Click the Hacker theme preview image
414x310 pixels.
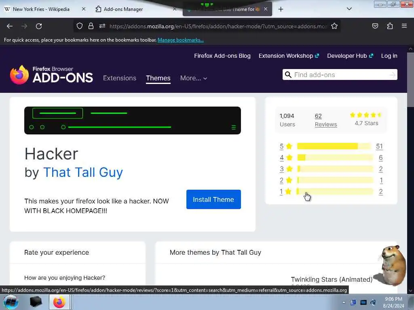[x=133, y=120]
